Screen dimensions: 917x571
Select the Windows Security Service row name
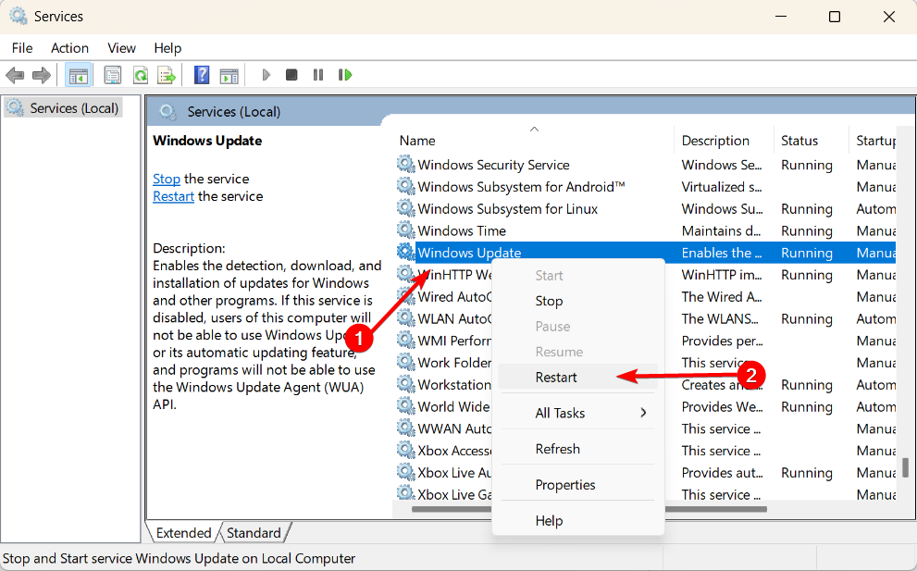click(493, 165)
